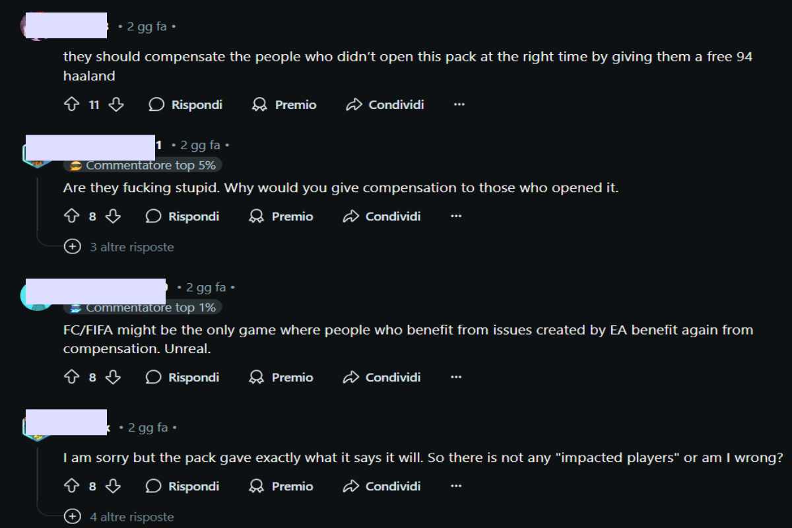Upvote the "impacted players" comment
The image size is (792, 528).
(71, 486)
